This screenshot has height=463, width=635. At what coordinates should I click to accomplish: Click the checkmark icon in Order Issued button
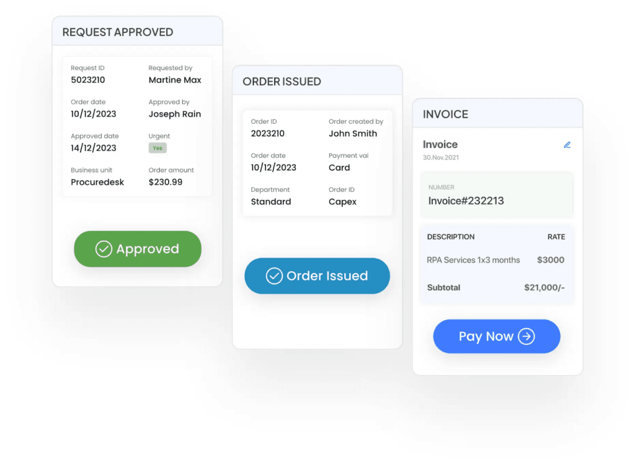coord(274,276)
